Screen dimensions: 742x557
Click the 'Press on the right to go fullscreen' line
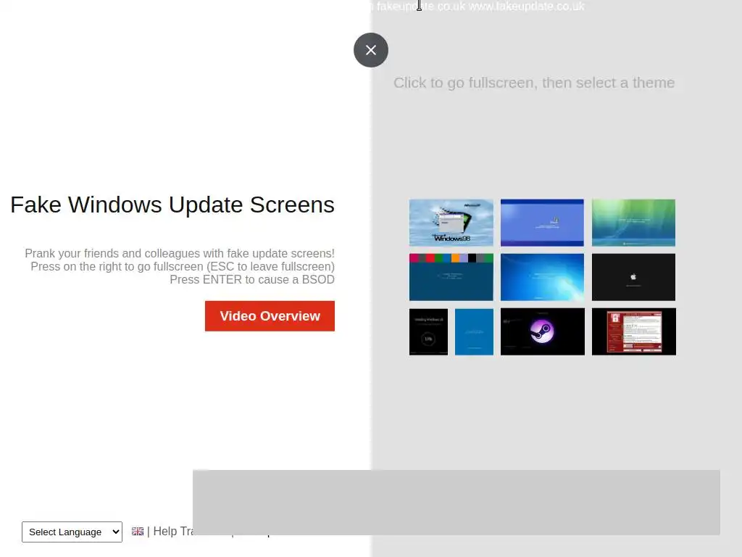tap(183, 267)
